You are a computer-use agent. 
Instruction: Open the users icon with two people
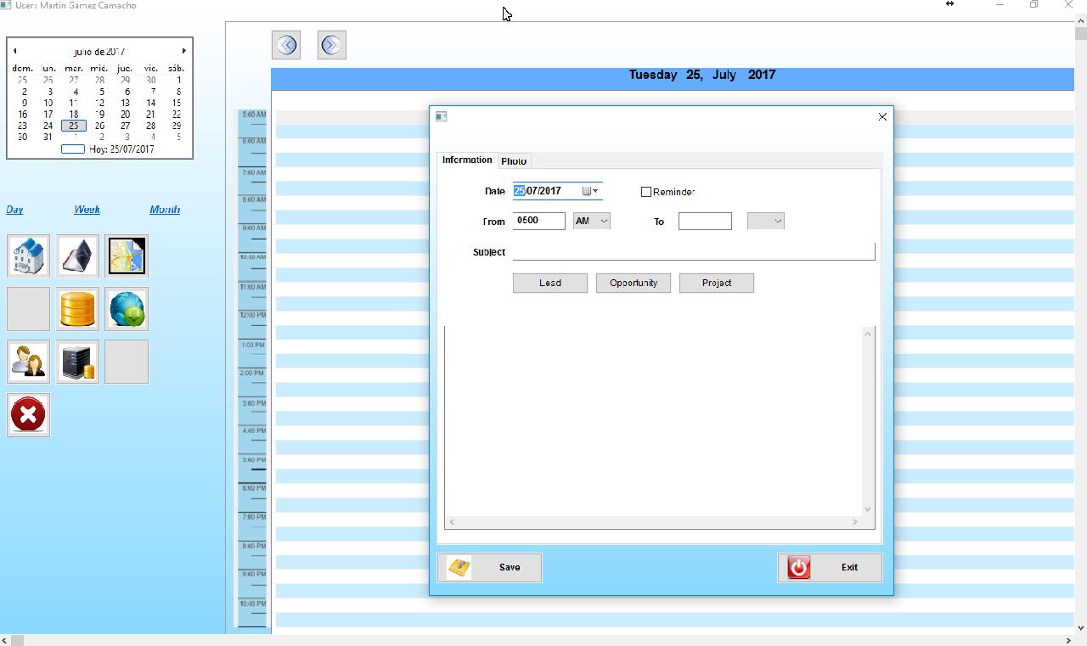tap(28, 362)
